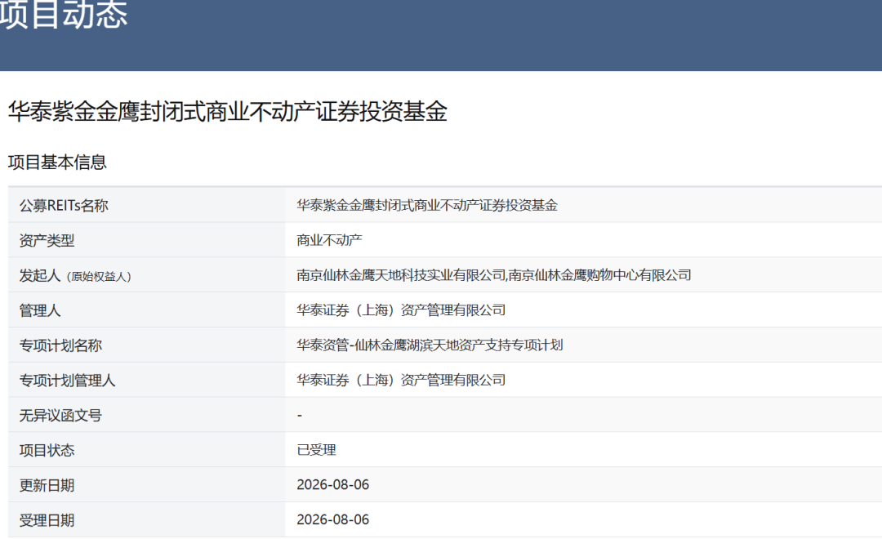Click the 发起人 (原始权益人) label
This screenshot has width=882, height=539.
pos(75,276)
